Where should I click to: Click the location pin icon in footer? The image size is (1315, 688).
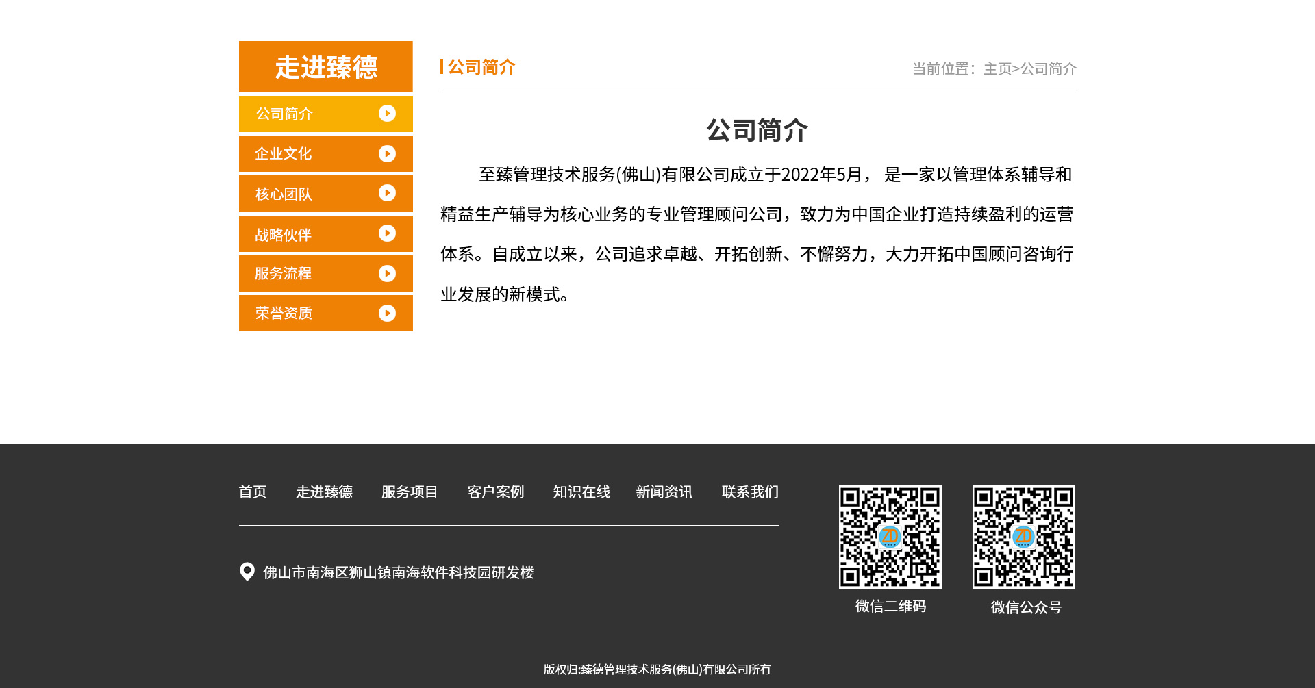[247, 572]
